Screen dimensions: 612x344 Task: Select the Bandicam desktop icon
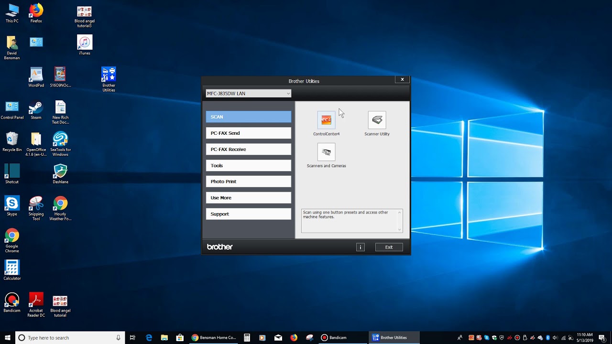click(x=12, y=302)
